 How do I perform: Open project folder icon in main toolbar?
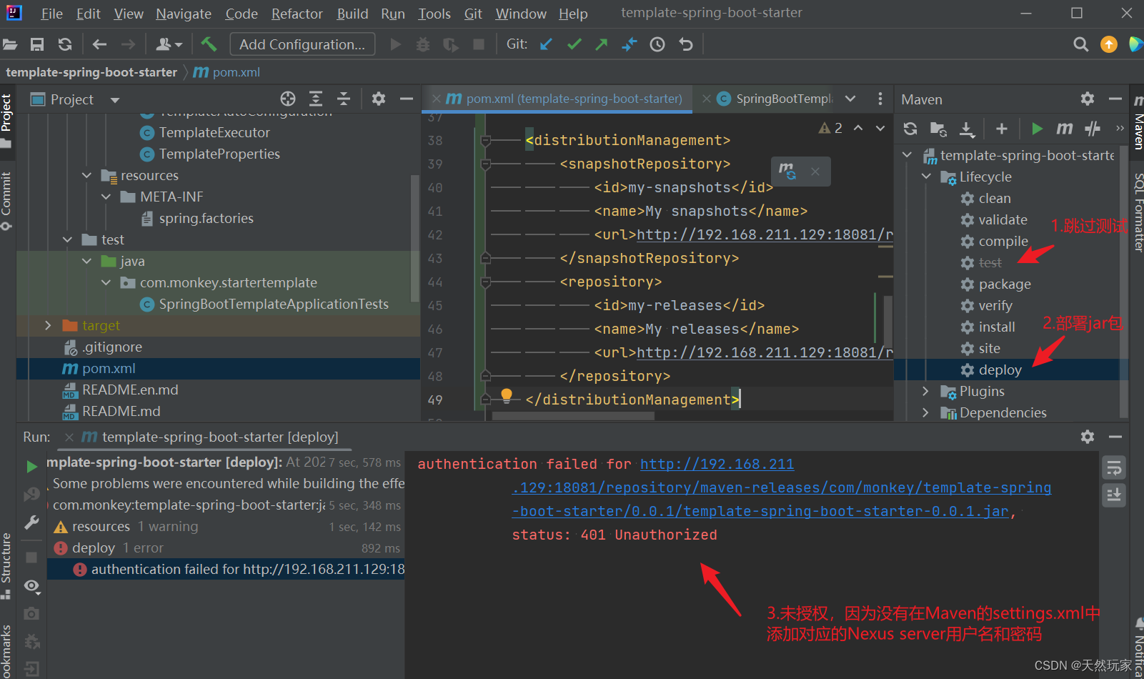10,44
